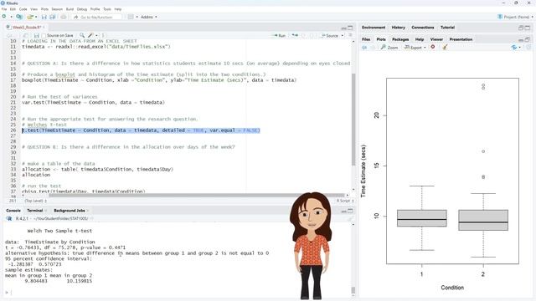Switch to the Viewer tab
The image size is (536, 301).
[436, 39]
